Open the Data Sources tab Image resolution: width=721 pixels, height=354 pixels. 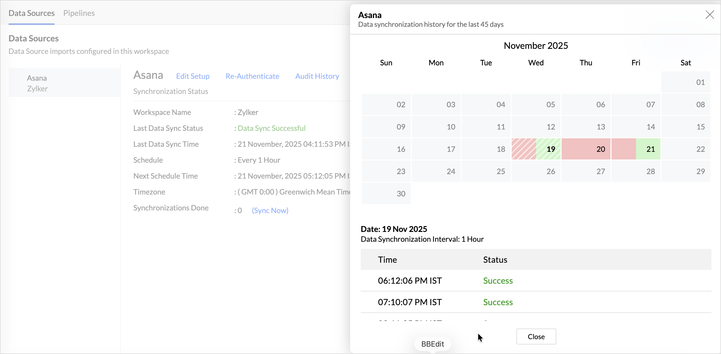click(x=31, y=13)
